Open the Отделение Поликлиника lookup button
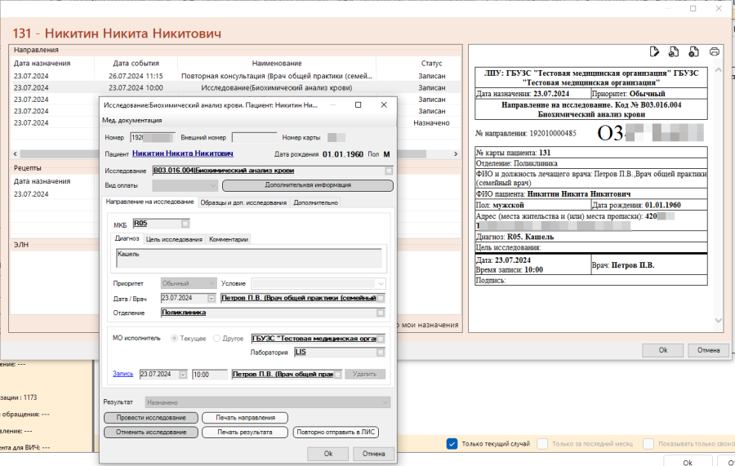 coord(381,313)
